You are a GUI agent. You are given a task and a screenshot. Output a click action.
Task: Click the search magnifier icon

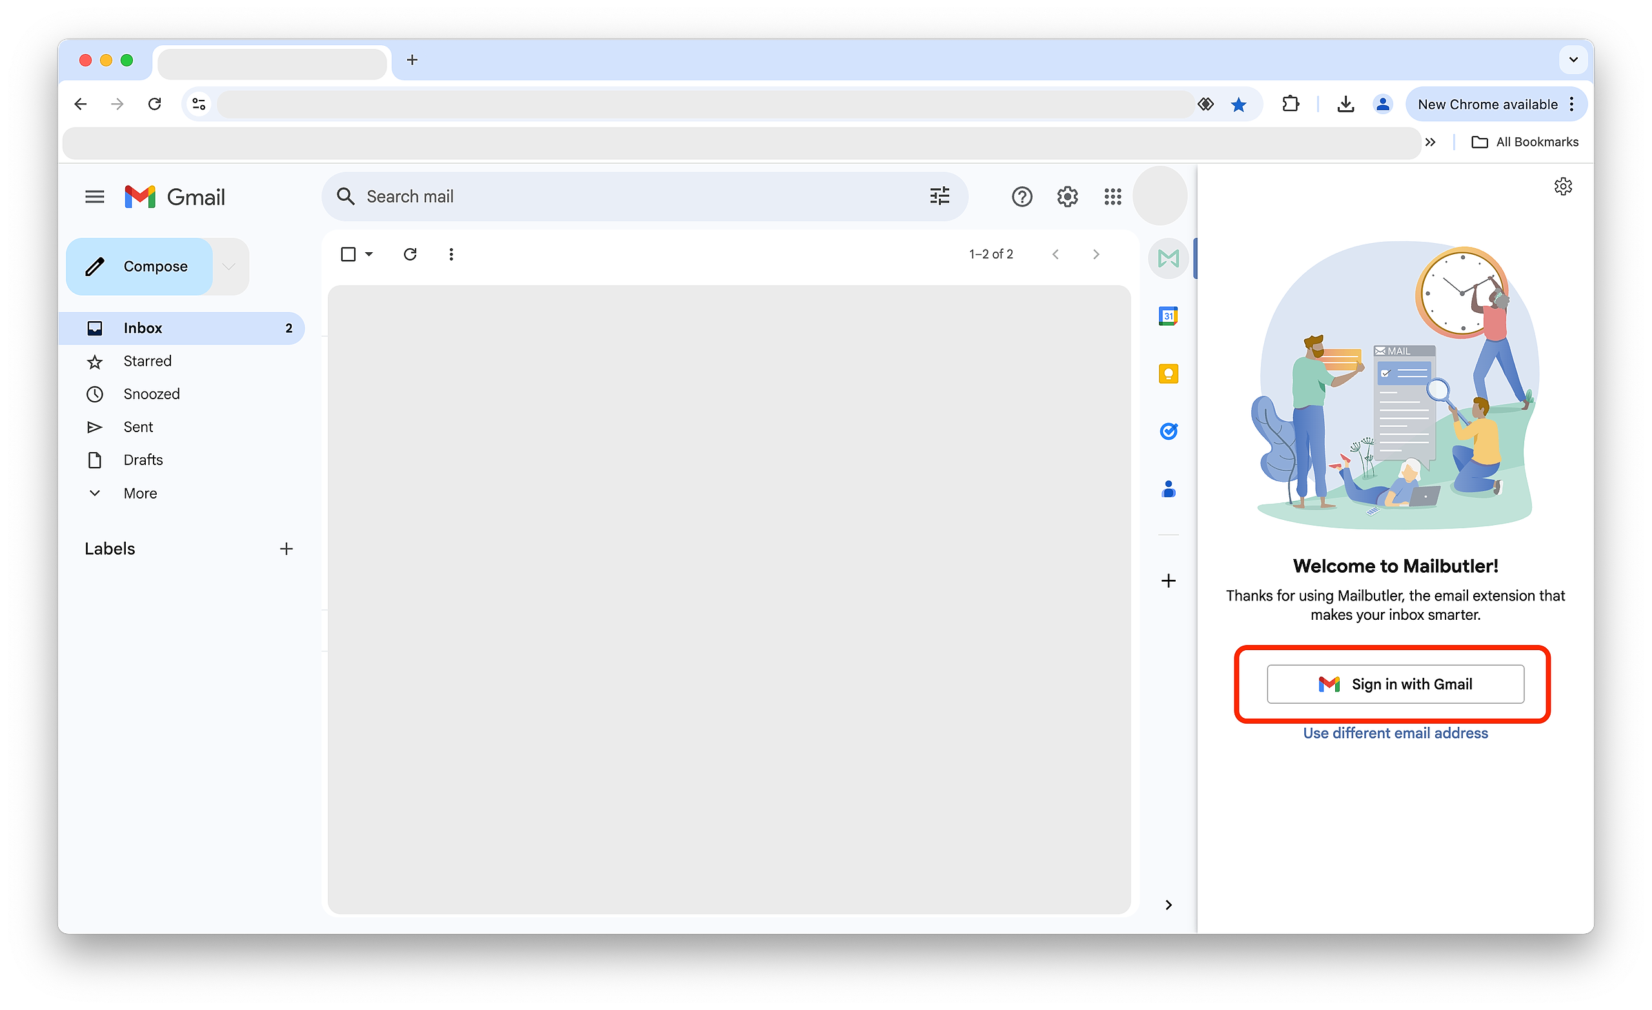click(345, 196)
